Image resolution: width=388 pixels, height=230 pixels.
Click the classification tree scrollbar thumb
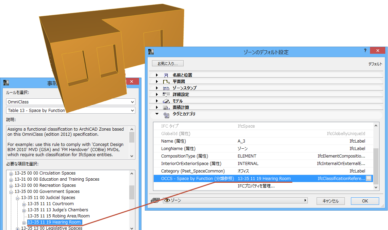(132, 192)
